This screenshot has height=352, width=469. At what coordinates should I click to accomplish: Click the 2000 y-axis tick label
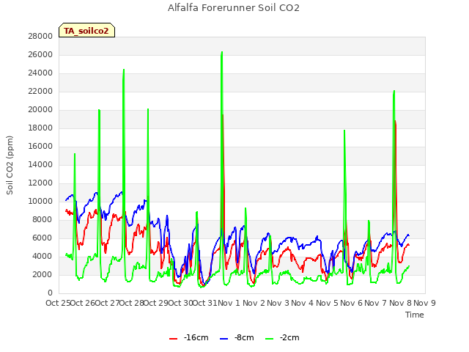click(43, 274)
